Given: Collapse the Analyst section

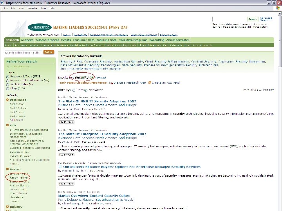Looking at the screenshot, I should (x=7, y=169).
